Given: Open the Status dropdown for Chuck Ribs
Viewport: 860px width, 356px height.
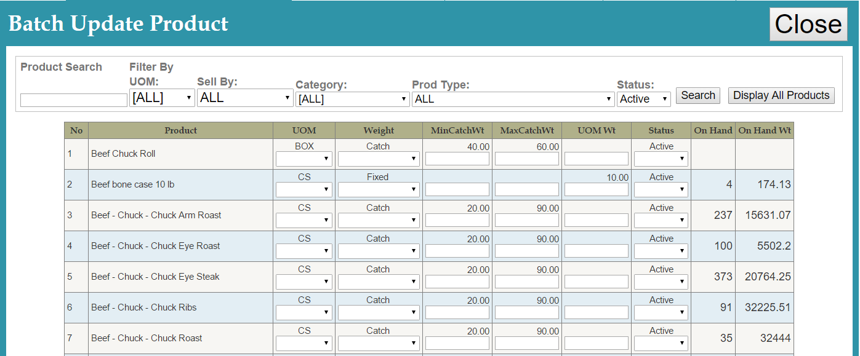Looking at the screenshot, I should pyautogui.click(x=661, y=312).
